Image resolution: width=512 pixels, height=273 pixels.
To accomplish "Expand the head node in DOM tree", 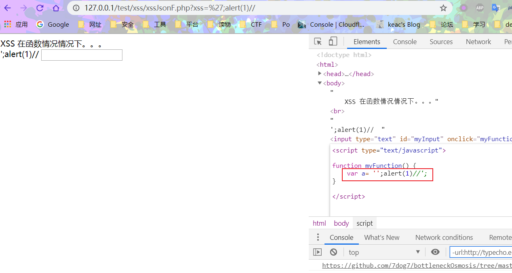I will tap(320, 74).
